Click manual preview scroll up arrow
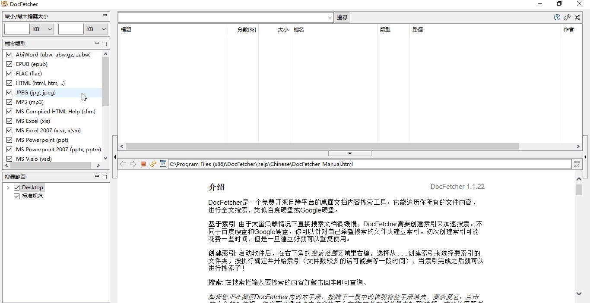This screenshot has height=303, width=590. (579, 179)
